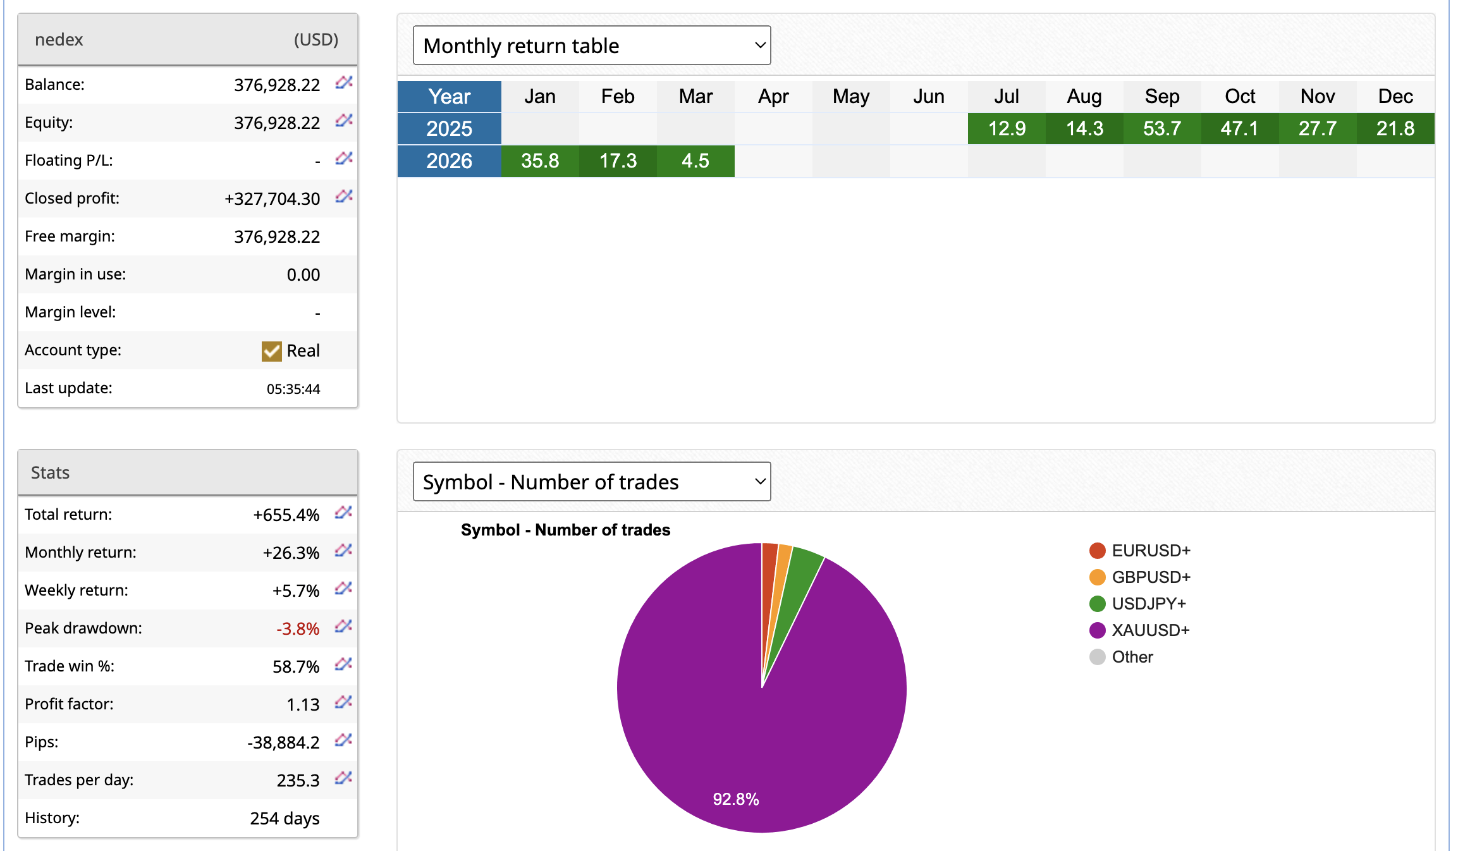Click chart icon next to Profit factor
Screen dimensions: 1458x851
[343, 702]
